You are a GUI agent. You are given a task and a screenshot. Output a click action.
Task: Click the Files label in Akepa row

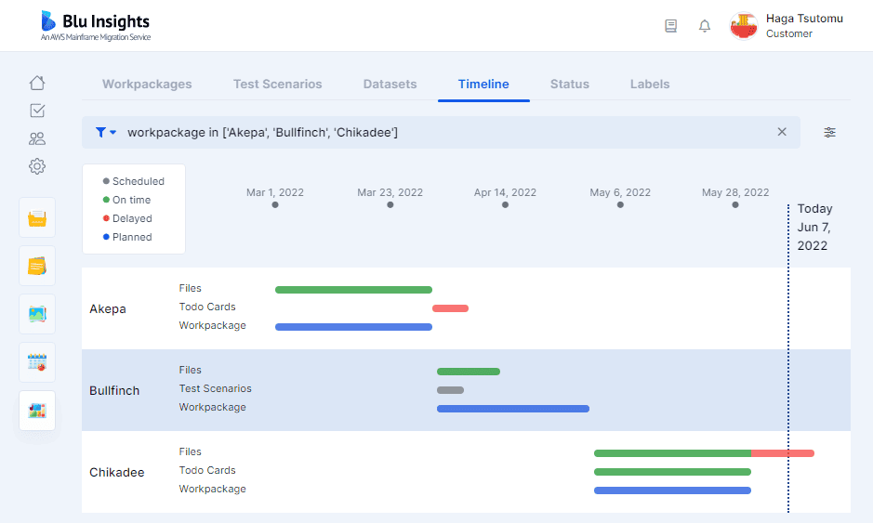tap(190, 288)
